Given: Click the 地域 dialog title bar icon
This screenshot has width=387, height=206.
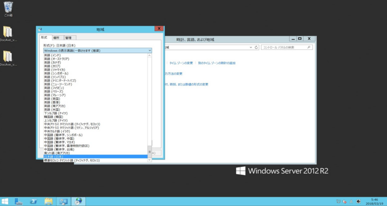Looking at the screenshot, I should [40, 29].
